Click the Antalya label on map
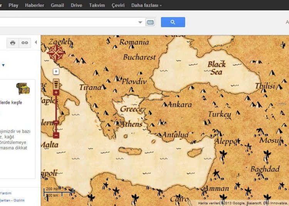The image size is (289, 206). pyautogui.click(x=175, y=135)
